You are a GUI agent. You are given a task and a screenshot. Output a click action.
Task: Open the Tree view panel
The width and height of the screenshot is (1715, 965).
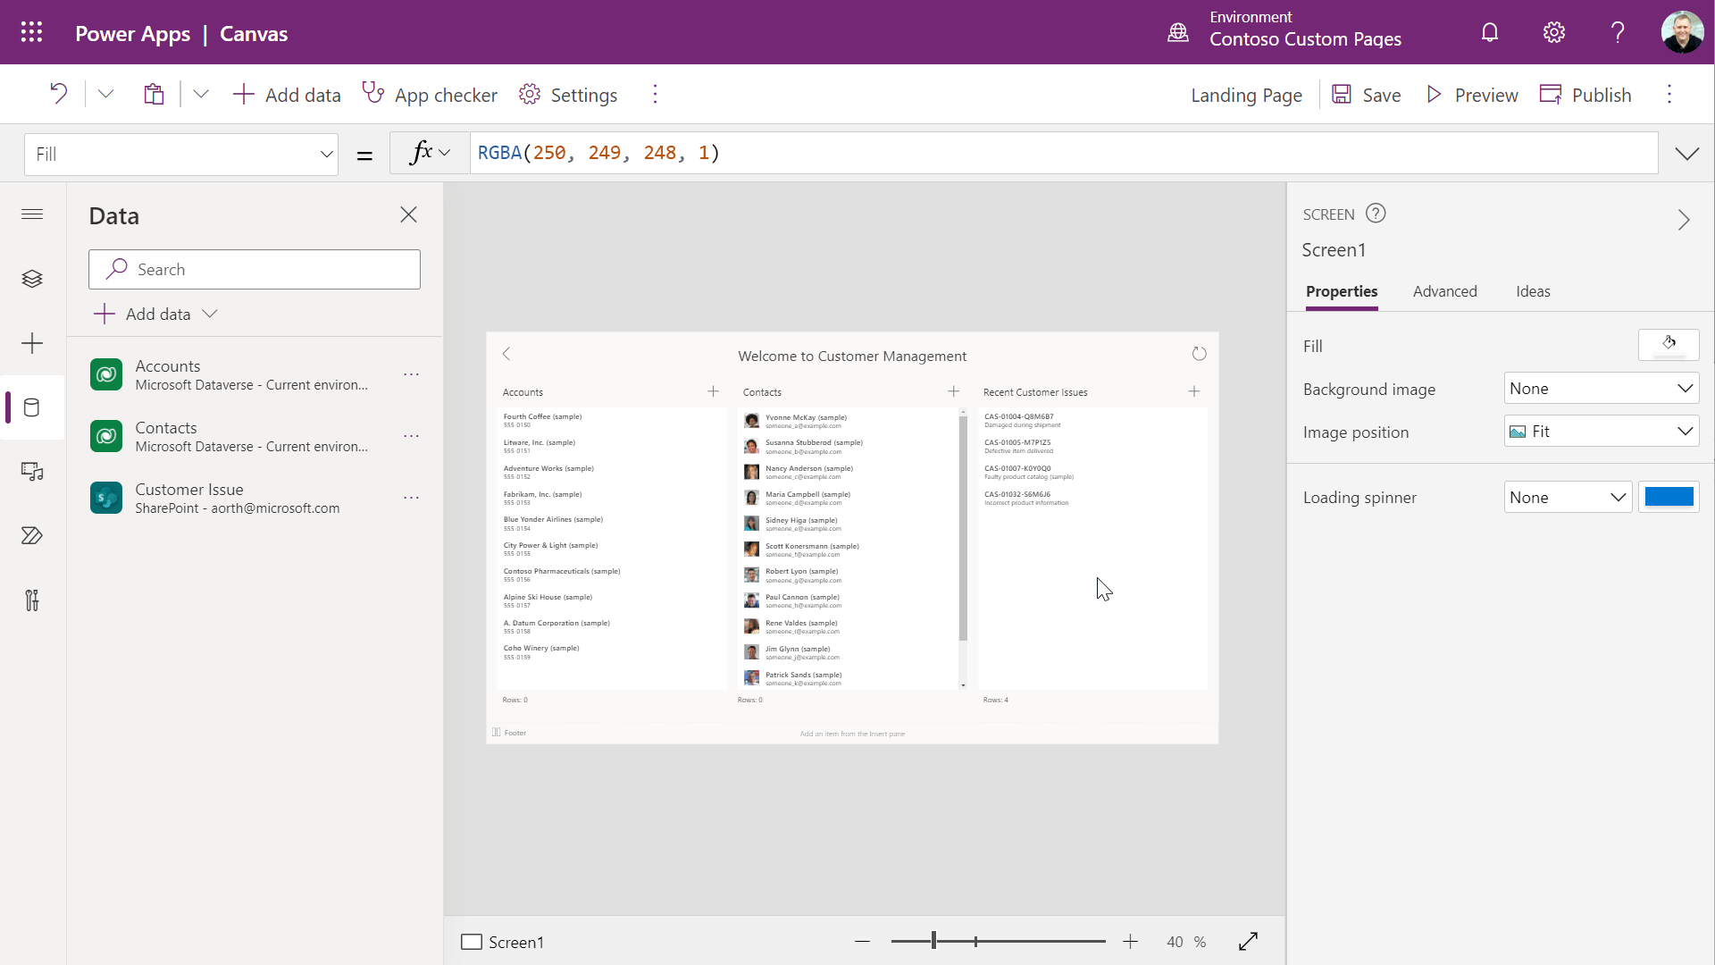click(32, 279)
